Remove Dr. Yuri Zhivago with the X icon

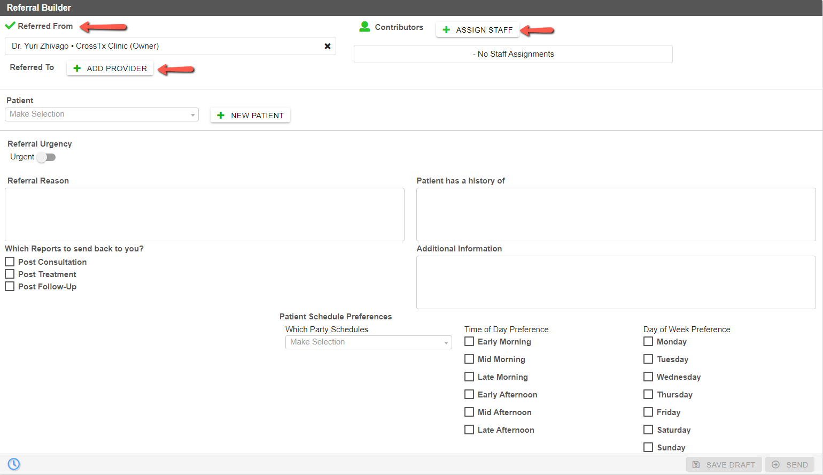click(328, 47)
